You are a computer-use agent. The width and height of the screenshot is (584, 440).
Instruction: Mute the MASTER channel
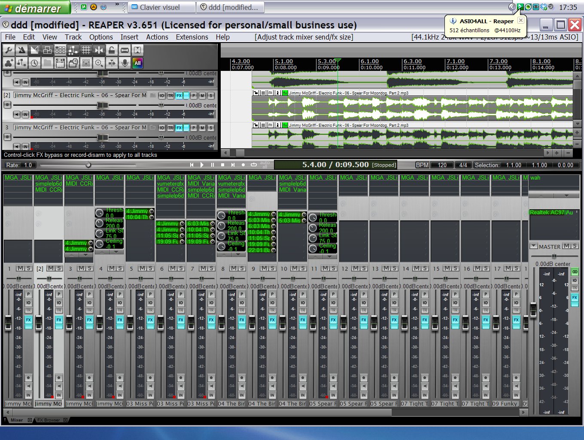point(566,246)
